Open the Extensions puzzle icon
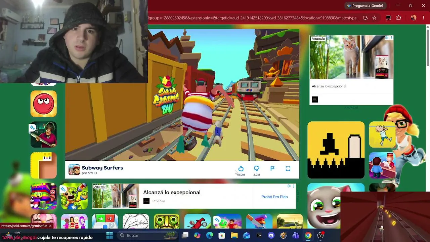The width and height of the screenshot is (430, 242). click(399, 18)
